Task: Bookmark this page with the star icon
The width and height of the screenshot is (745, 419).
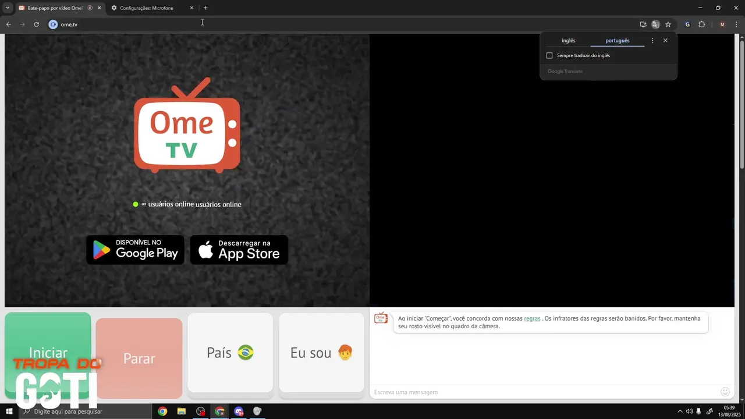Action: click(x=668, y=24)
